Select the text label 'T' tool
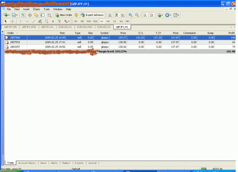238x172 pixels. point(59,21)
